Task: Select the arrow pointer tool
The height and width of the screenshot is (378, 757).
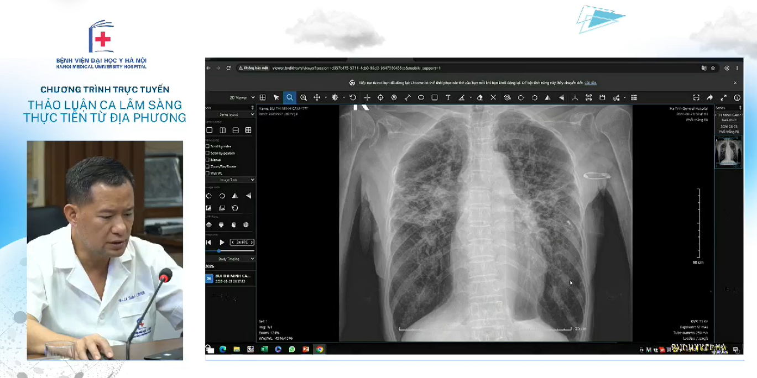Action: click(x=276, y=98)
